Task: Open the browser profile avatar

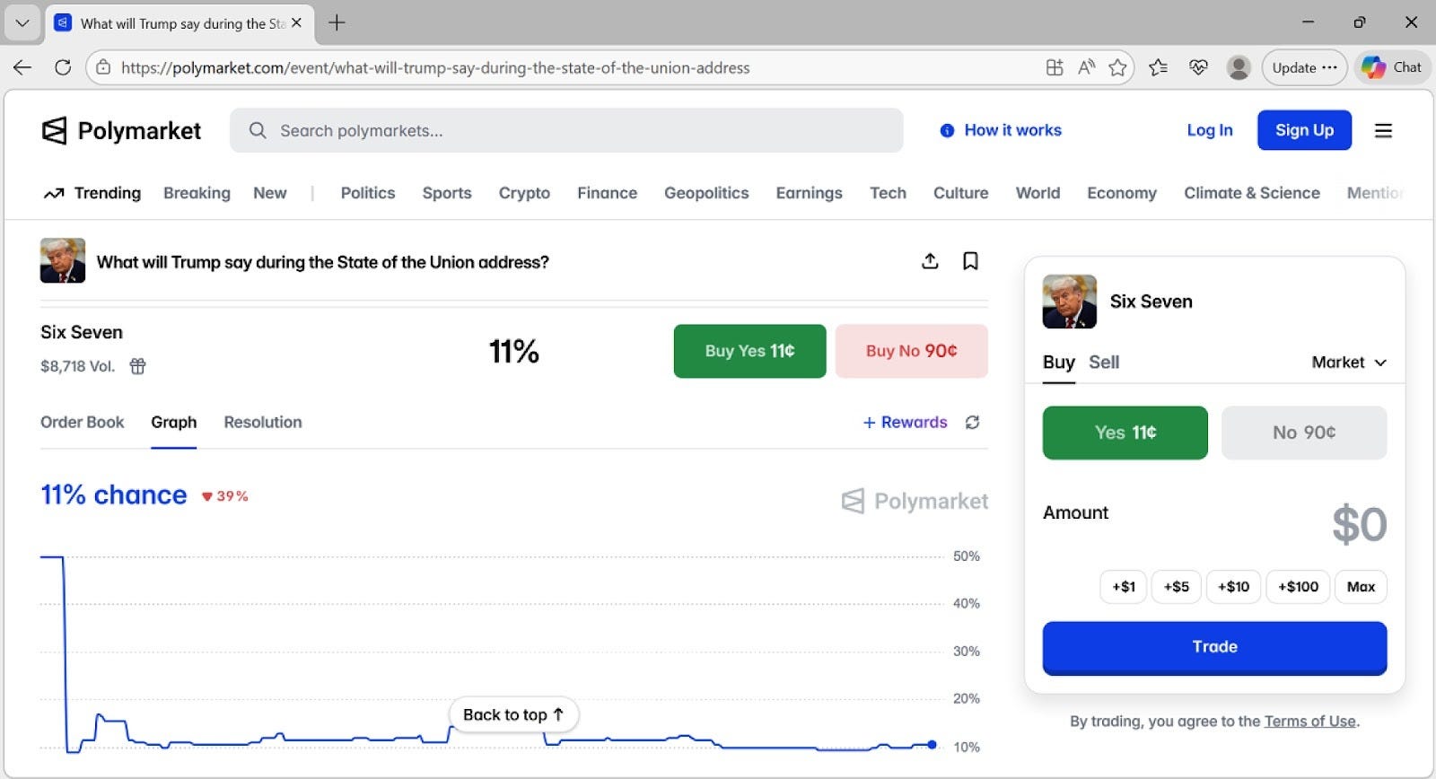Action: pyautogui.click(x=1239, y=67)
